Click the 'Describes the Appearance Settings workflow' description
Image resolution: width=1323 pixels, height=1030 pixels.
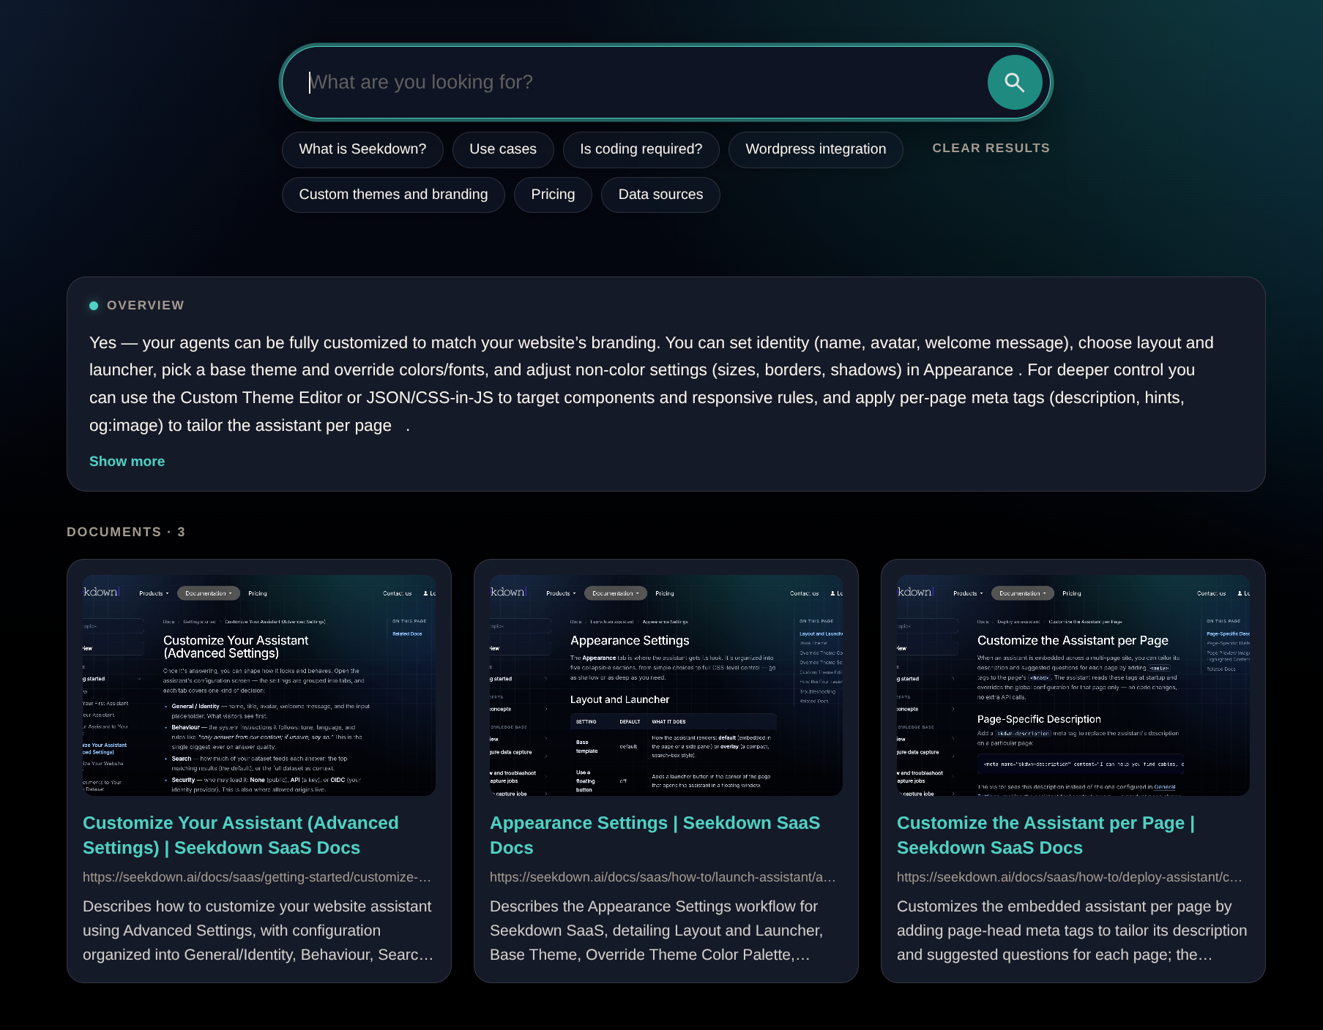pyautogui.click(x=657, y=931)
